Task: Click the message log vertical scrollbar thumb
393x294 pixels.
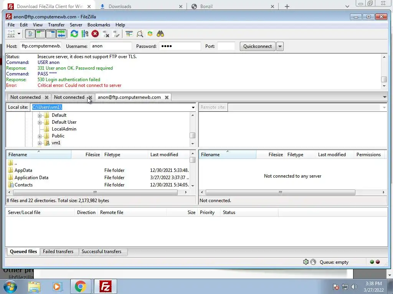Action: click(384, 80)
